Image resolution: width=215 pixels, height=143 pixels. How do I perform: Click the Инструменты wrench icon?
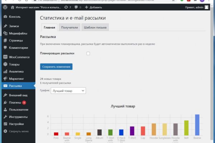tap(5, 117)
